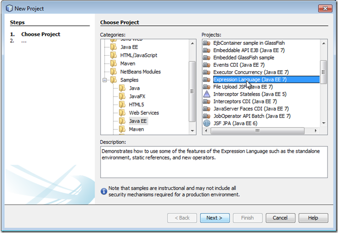Select the Samples category label
338x233 pixels.
(x=129, y=80)
